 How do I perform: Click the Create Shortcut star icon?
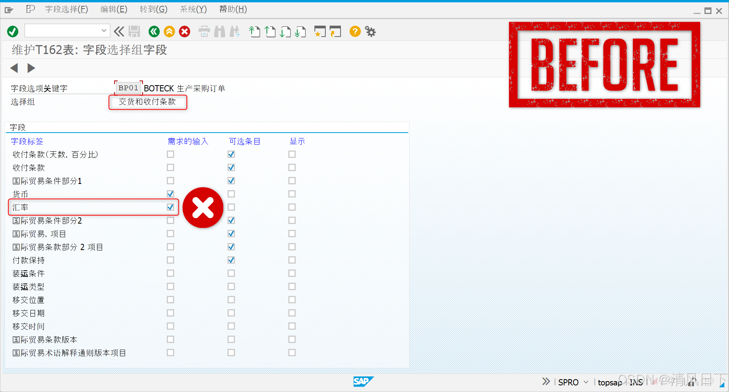coord(319,31)
